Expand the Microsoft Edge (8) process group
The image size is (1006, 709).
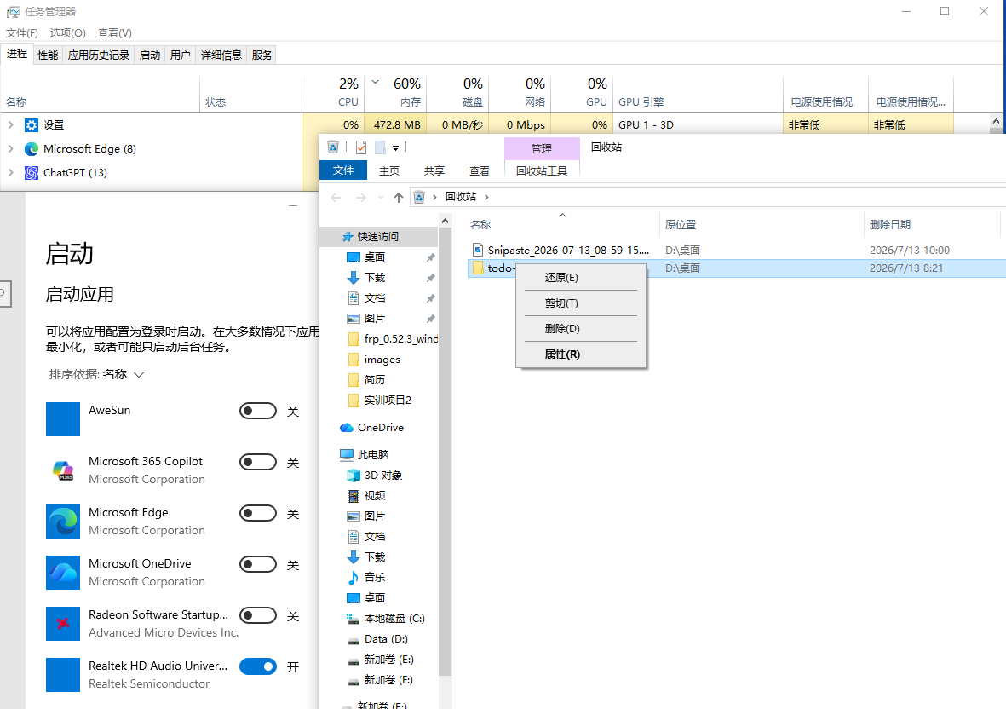(x=10, y=149)
